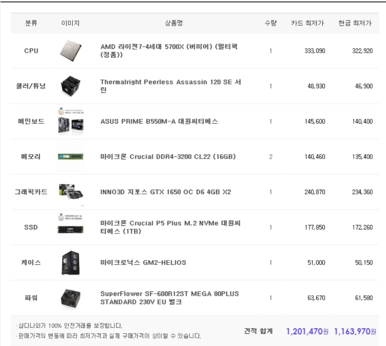The image size is (386, 346).
Task: Open the Crucial P5 Plus SSD image
Action: tap(71, 223)
